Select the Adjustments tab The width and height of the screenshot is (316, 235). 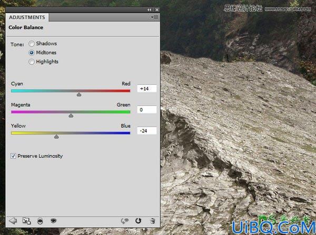[27, 17]
